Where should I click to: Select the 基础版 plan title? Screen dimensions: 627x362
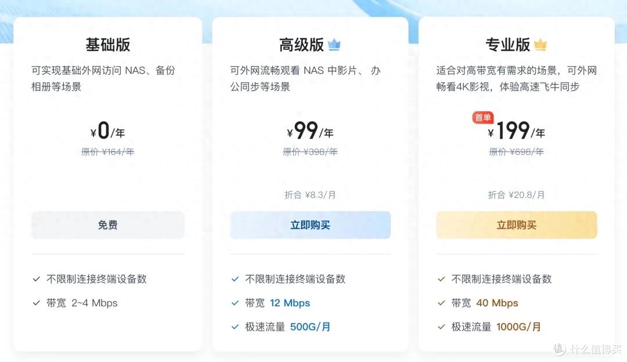pos(107,45)
